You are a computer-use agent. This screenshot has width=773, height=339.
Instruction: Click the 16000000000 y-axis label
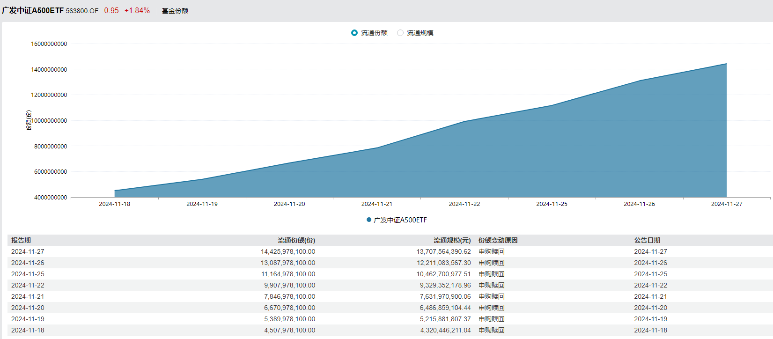click(x=49, y=44)
